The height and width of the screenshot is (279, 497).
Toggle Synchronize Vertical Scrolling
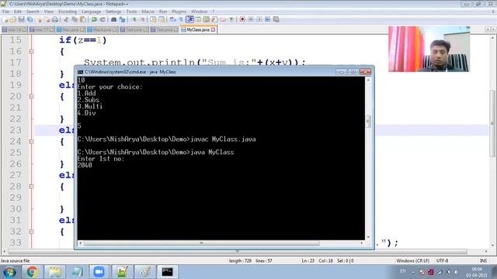[x=154, y=19]
